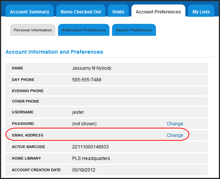
Task: Click the password value (not shown)
Action: (85, 124)
